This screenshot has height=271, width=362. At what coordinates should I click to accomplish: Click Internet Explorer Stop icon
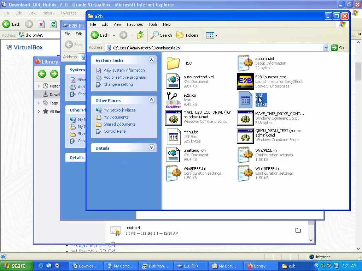tap(41, 24)
